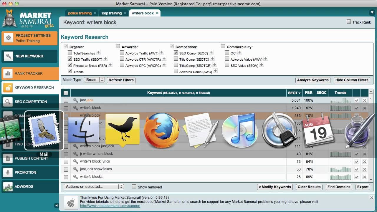377x212 pixels.
Task: Click checkmark icon on "writer's block lyrics" row
Action: (357, 162)
